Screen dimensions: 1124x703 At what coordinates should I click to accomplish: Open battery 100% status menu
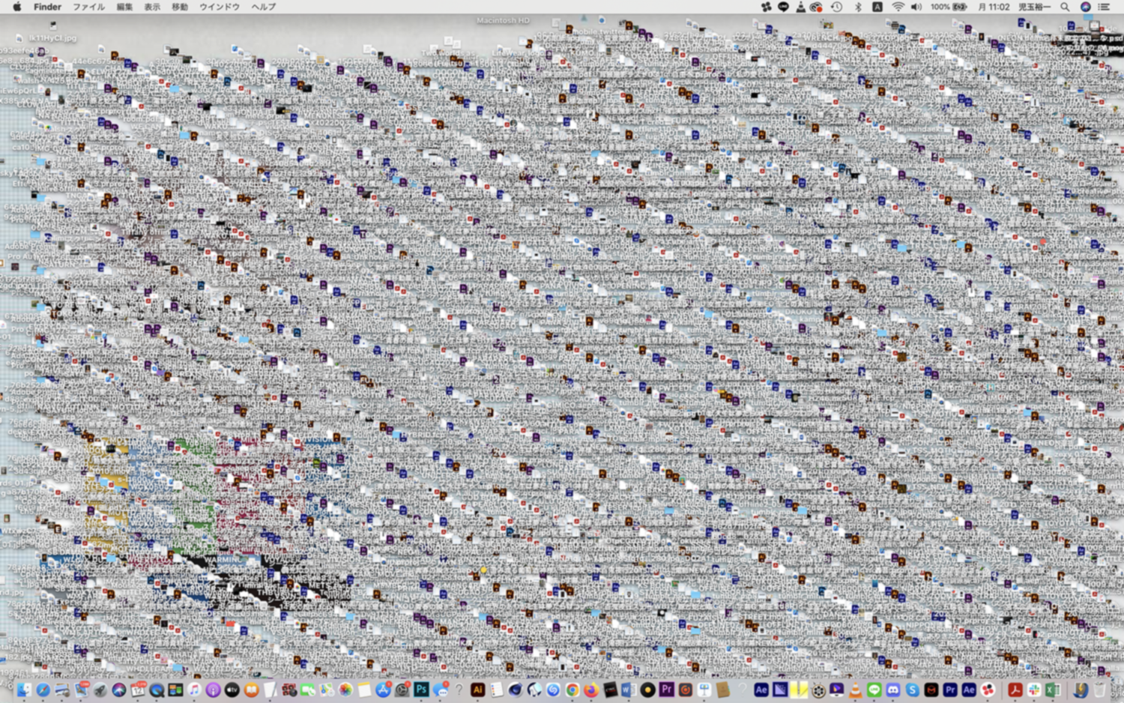tap(949, 7)
